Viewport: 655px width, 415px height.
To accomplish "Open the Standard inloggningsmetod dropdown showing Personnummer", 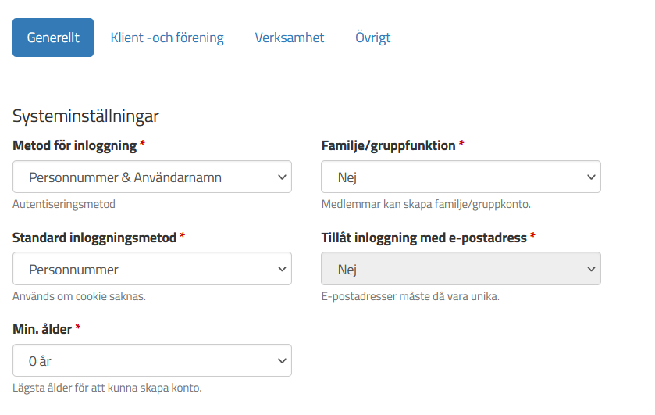I will tap(152, 269).
